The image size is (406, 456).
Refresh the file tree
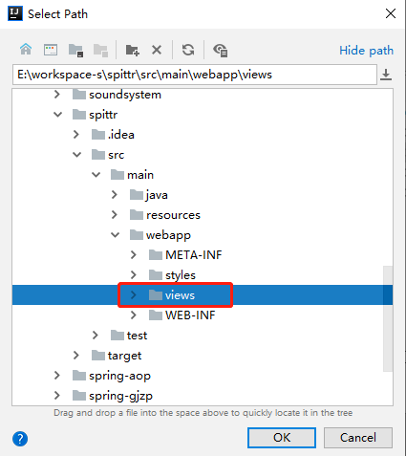(x=188, y=50)
